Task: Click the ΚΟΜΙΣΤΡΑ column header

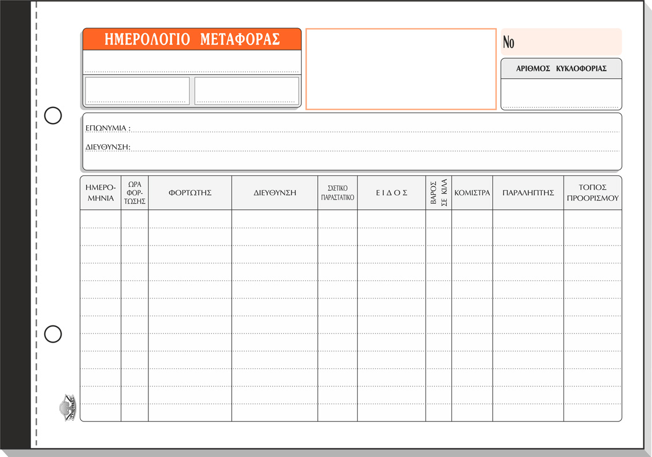Action: [x=472, y=193]
